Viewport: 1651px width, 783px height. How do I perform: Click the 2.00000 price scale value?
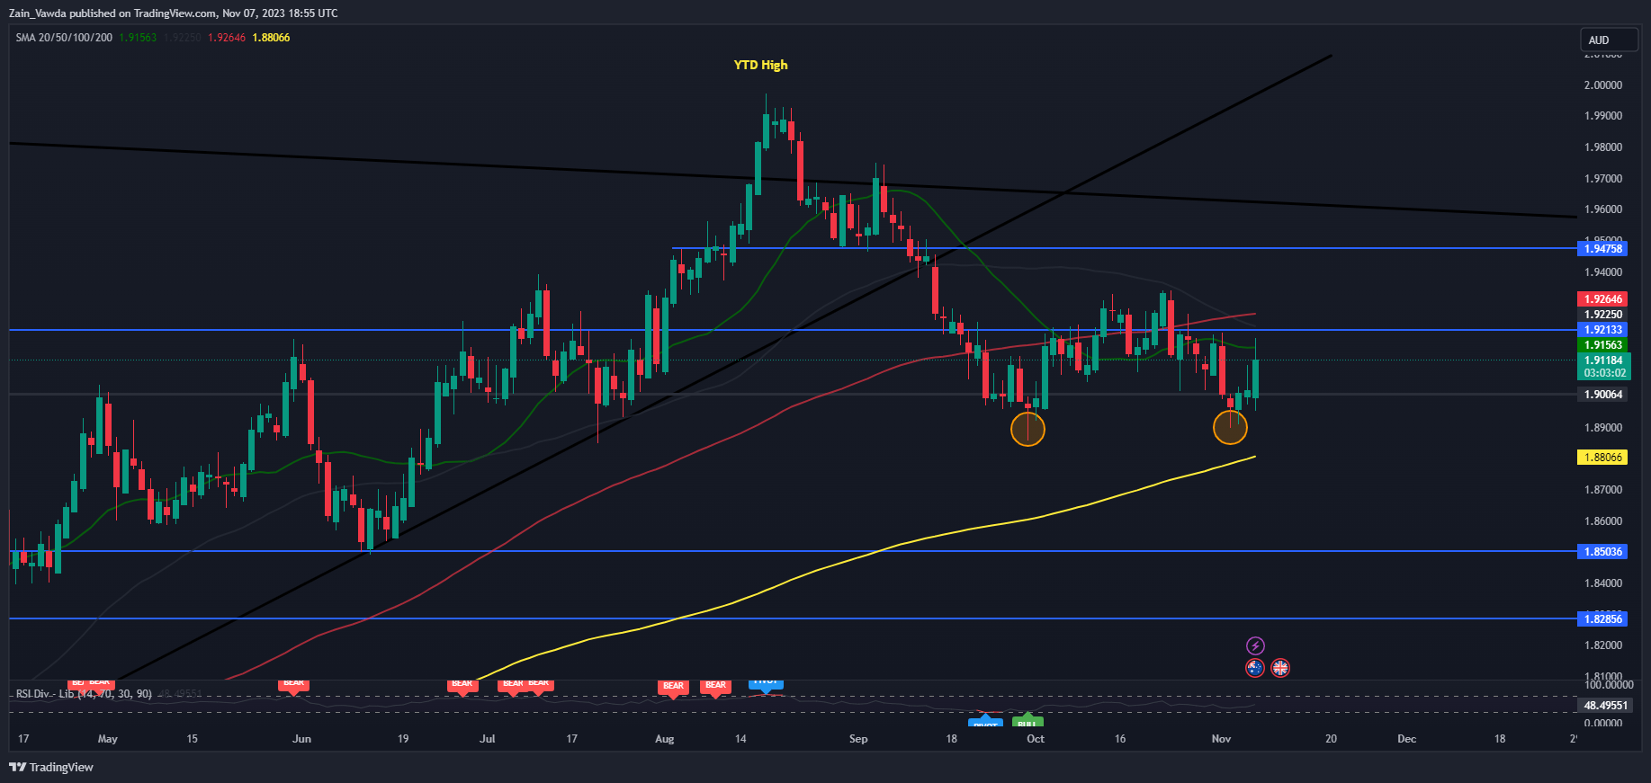[1603, 85]
